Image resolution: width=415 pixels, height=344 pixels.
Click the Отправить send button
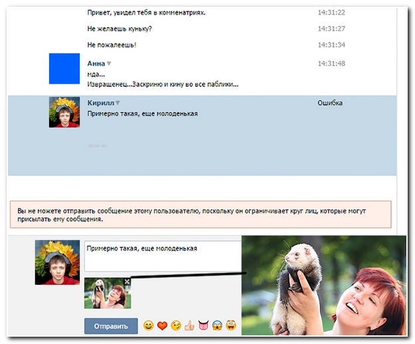[111, 326]
